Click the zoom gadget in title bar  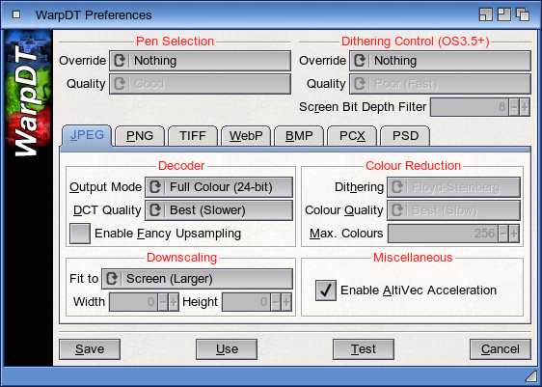[504, 14]
